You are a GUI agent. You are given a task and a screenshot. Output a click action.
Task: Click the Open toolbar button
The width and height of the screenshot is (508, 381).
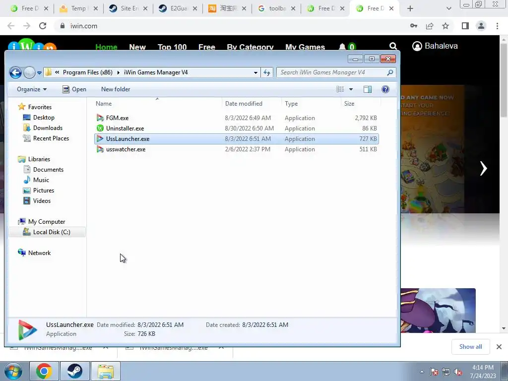point(74,89)
